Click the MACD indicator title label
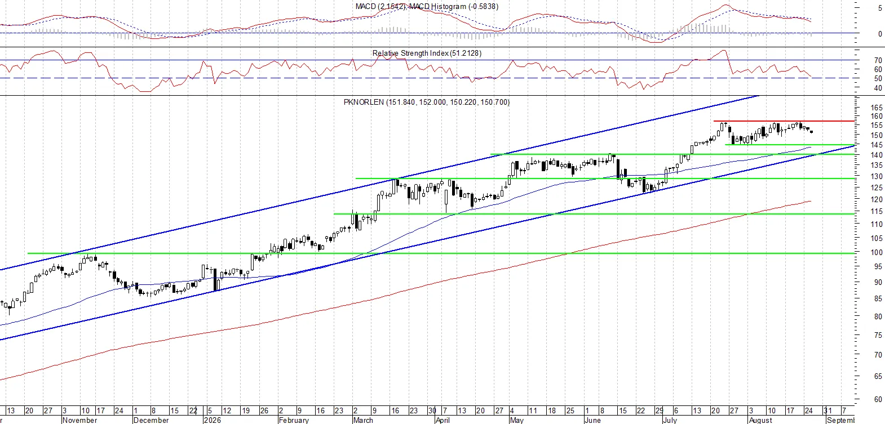Image resolution: width=885 pixels, height=424 pixels. (x=427, y=6)
